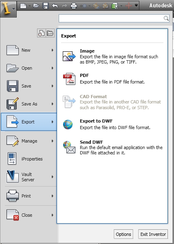Viewport: 174px width, 244px height.
Task: Expand the Save As submenu arrow
Action: [x=53, y=104]
